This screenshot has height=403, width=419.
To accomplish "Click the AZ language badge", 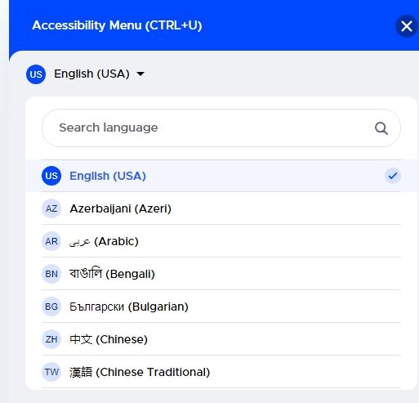I will 51,208.
